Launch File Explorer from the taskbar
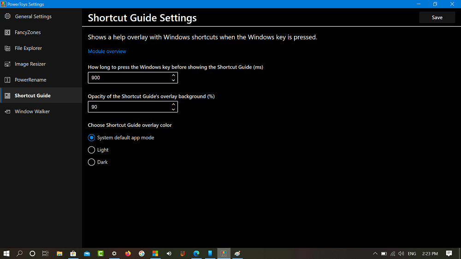This screenshot has height=259, width=461. pos(59,253)
